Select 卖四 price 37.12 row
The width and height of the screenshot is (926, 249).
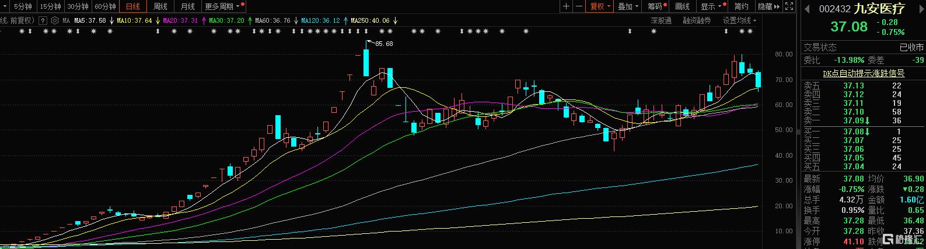[x=862, y=94]
